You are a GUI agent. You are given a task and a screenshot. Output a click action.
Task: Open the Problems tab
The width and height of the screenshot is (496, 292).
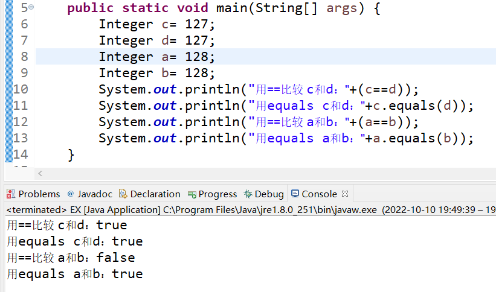[33, 194]
